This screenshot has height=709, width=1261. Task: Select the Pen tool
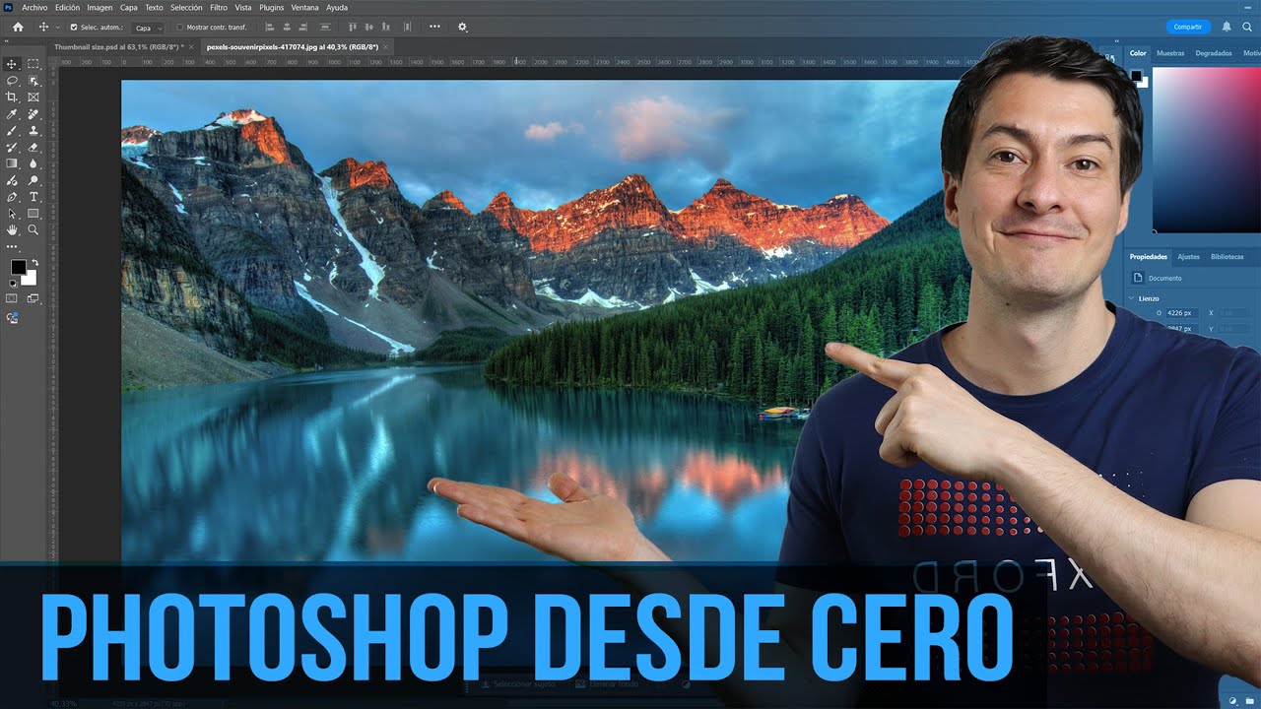12,197
